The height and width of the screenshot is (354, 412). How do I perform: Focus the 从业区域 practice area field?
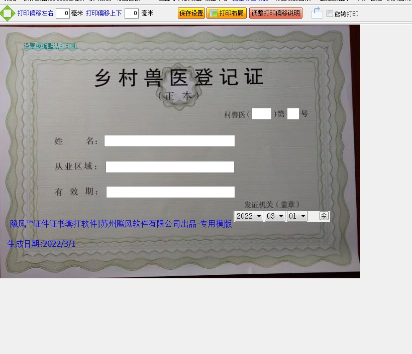[x=170, y=167]
